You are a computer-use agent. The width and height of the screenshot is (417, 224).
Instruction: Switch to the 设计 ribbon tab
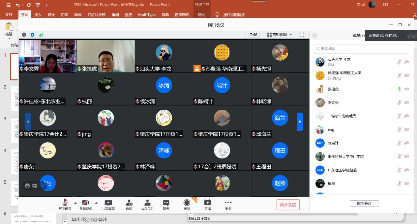(x=51, y=15)
